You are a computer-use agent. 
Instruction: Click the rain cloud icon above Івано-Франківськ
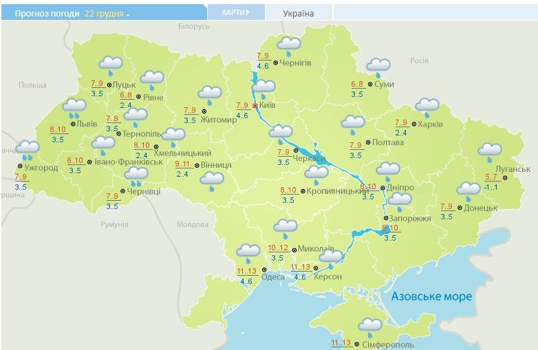click(103, 146)
